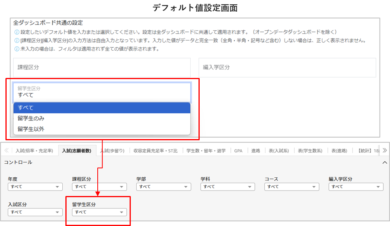390x226 pixels.
Task: Go to the 学生数・留年・退学 tab
Action: click(x=206, y=151)
